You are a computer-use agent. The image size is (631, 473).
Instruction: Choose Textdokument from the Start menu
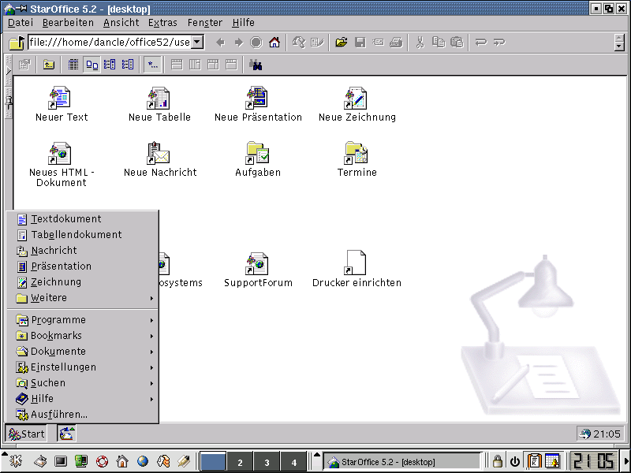[83, 219]
